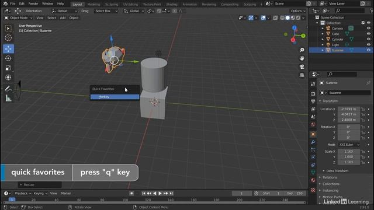Switch to the Modeling workspace tab
Viewport: 374px width, 210px height.
tap(93, 4)
